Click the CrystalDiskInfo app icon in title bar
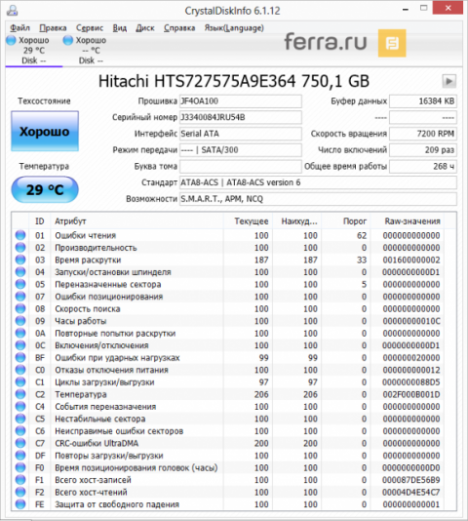The width and height of the screenshot is (468, 521). coord(13,11)
